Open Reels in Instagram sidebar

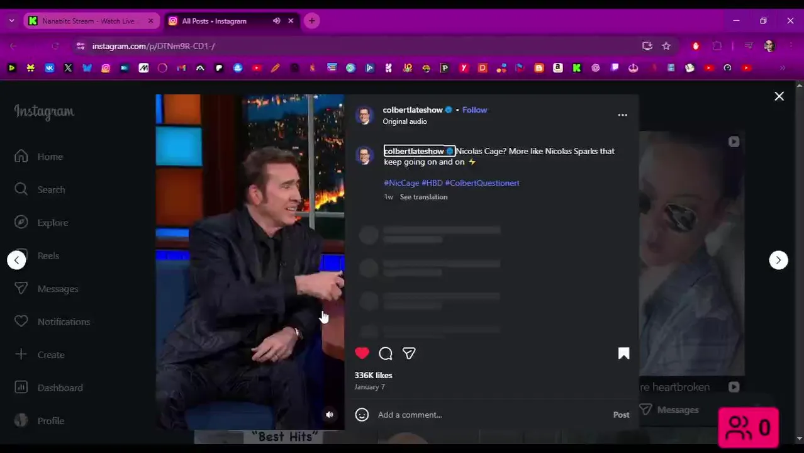pyautogui.click(x=37, y=255)
